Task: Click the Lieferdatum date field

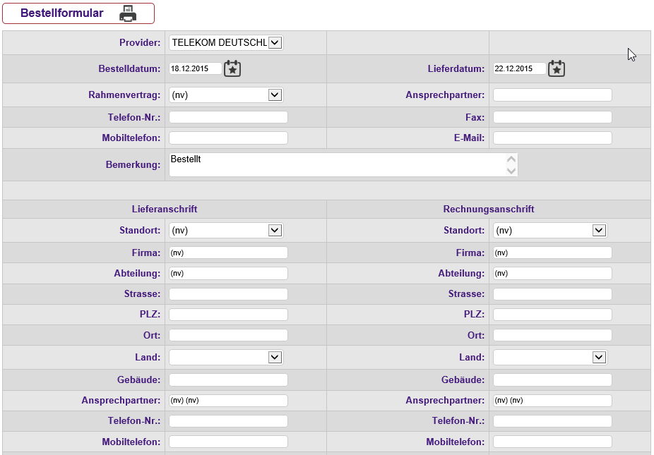Action: (519, 68)
